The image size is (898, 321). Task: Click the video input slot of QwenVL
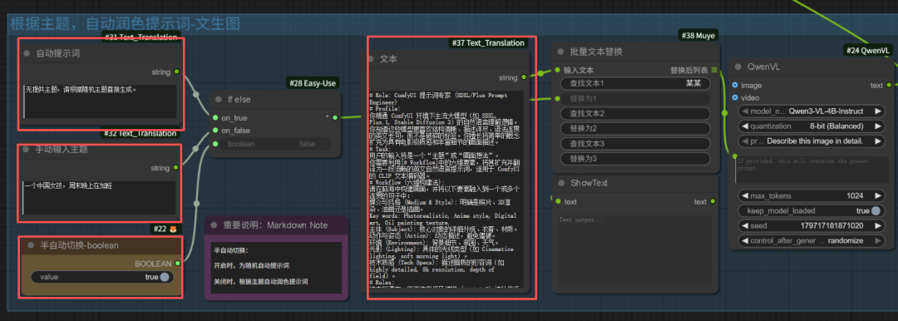pyautogui.click(x=735, y=97)
